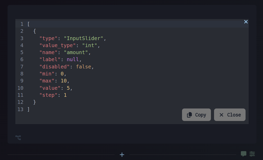Click line number 1 in gutter
Image resolution: width=263 pixels, height=160 pixels.
click(x=22, y=24)
